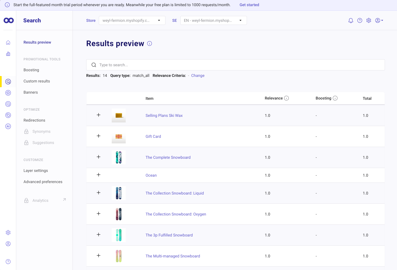This screenshot has height=270, width=397.
Task: Open The Collection Snowboard: Liquid link
Action: click(175, 193)
